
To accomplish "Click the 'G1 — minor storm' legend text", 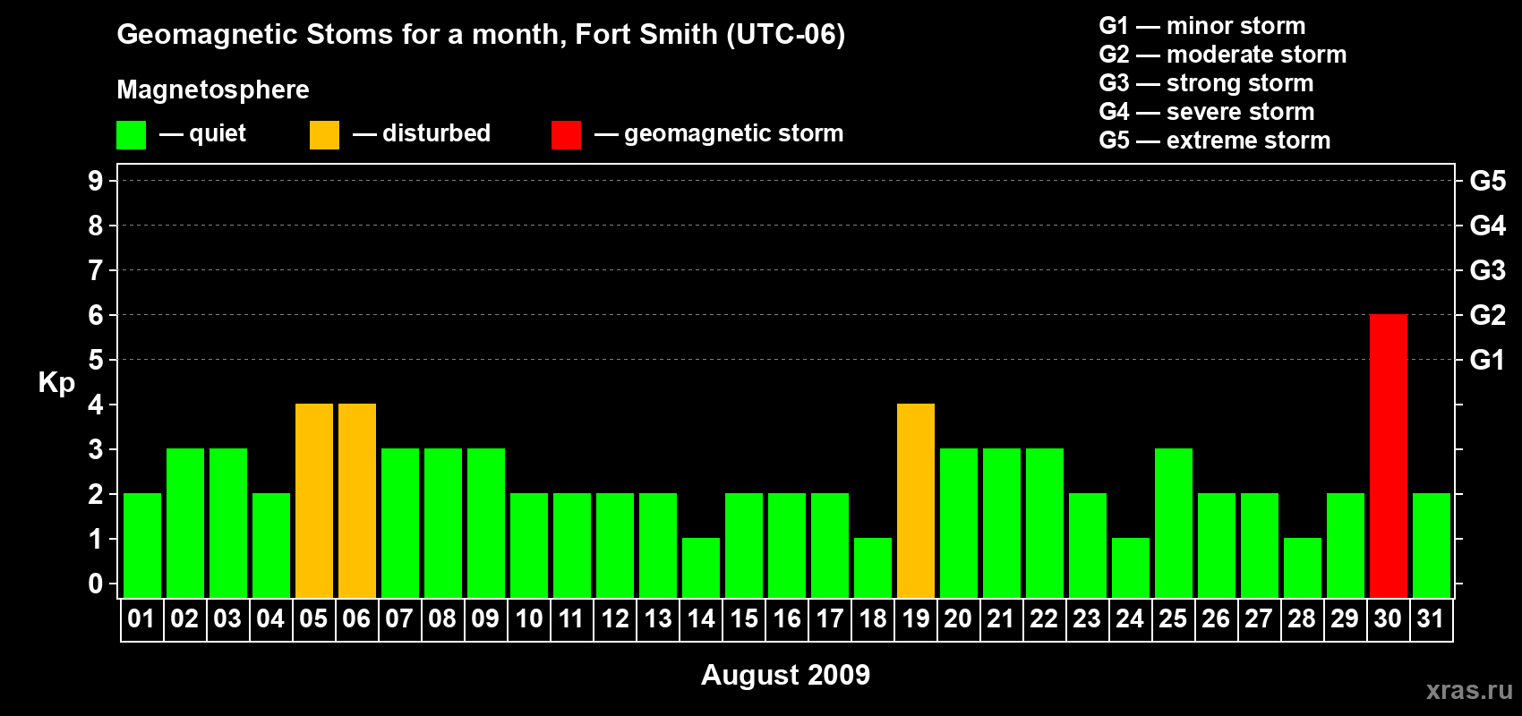I will (x=1202, y=26).
